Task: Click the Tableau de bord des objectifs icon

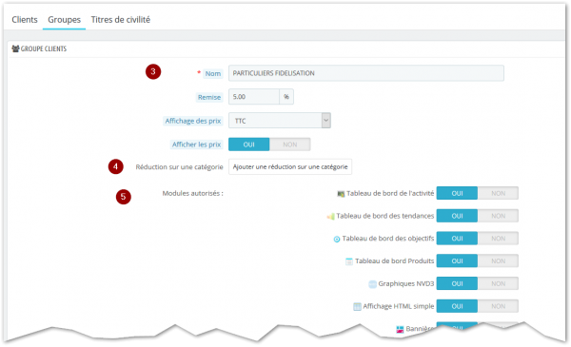Action: tap(337, 239)
